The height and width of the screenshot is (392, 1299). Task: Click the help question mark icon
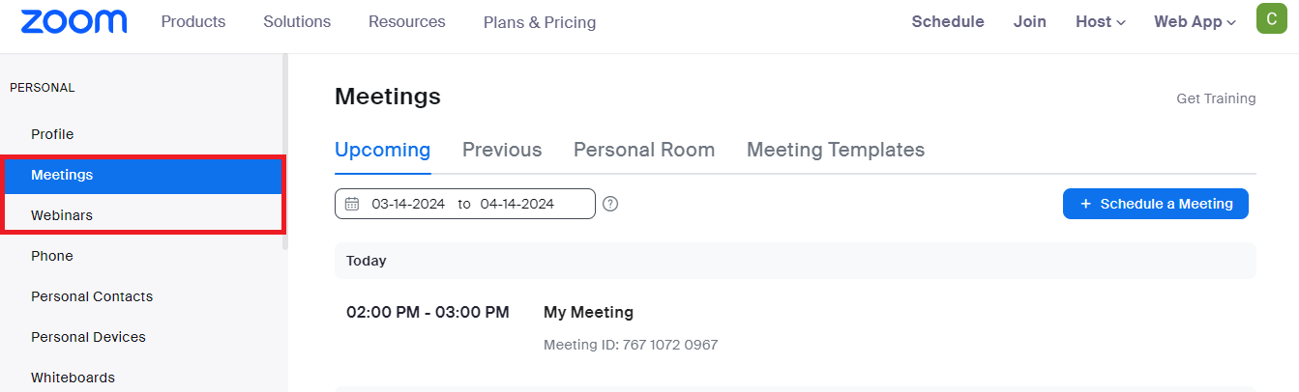pyautogui.click(x=610, y=204)
